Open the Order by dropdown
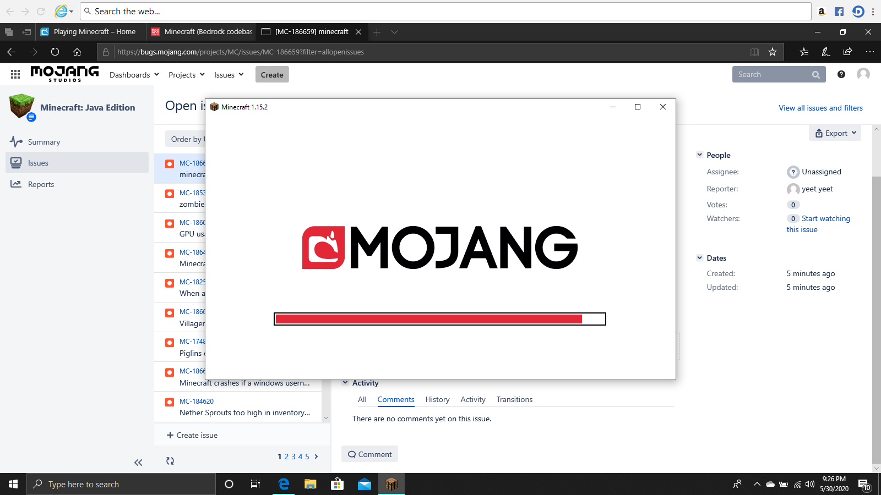Screen dimensions: 881x495 (x=186, y=139)
